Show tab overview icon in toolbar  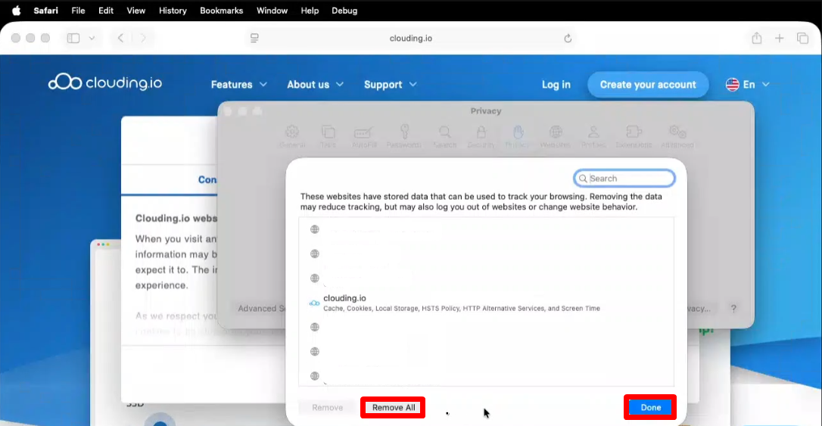[802, 38]
